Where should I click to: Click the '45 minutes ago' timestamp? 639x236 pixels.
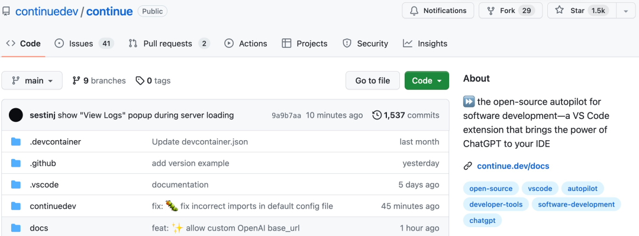click(411, 206)
